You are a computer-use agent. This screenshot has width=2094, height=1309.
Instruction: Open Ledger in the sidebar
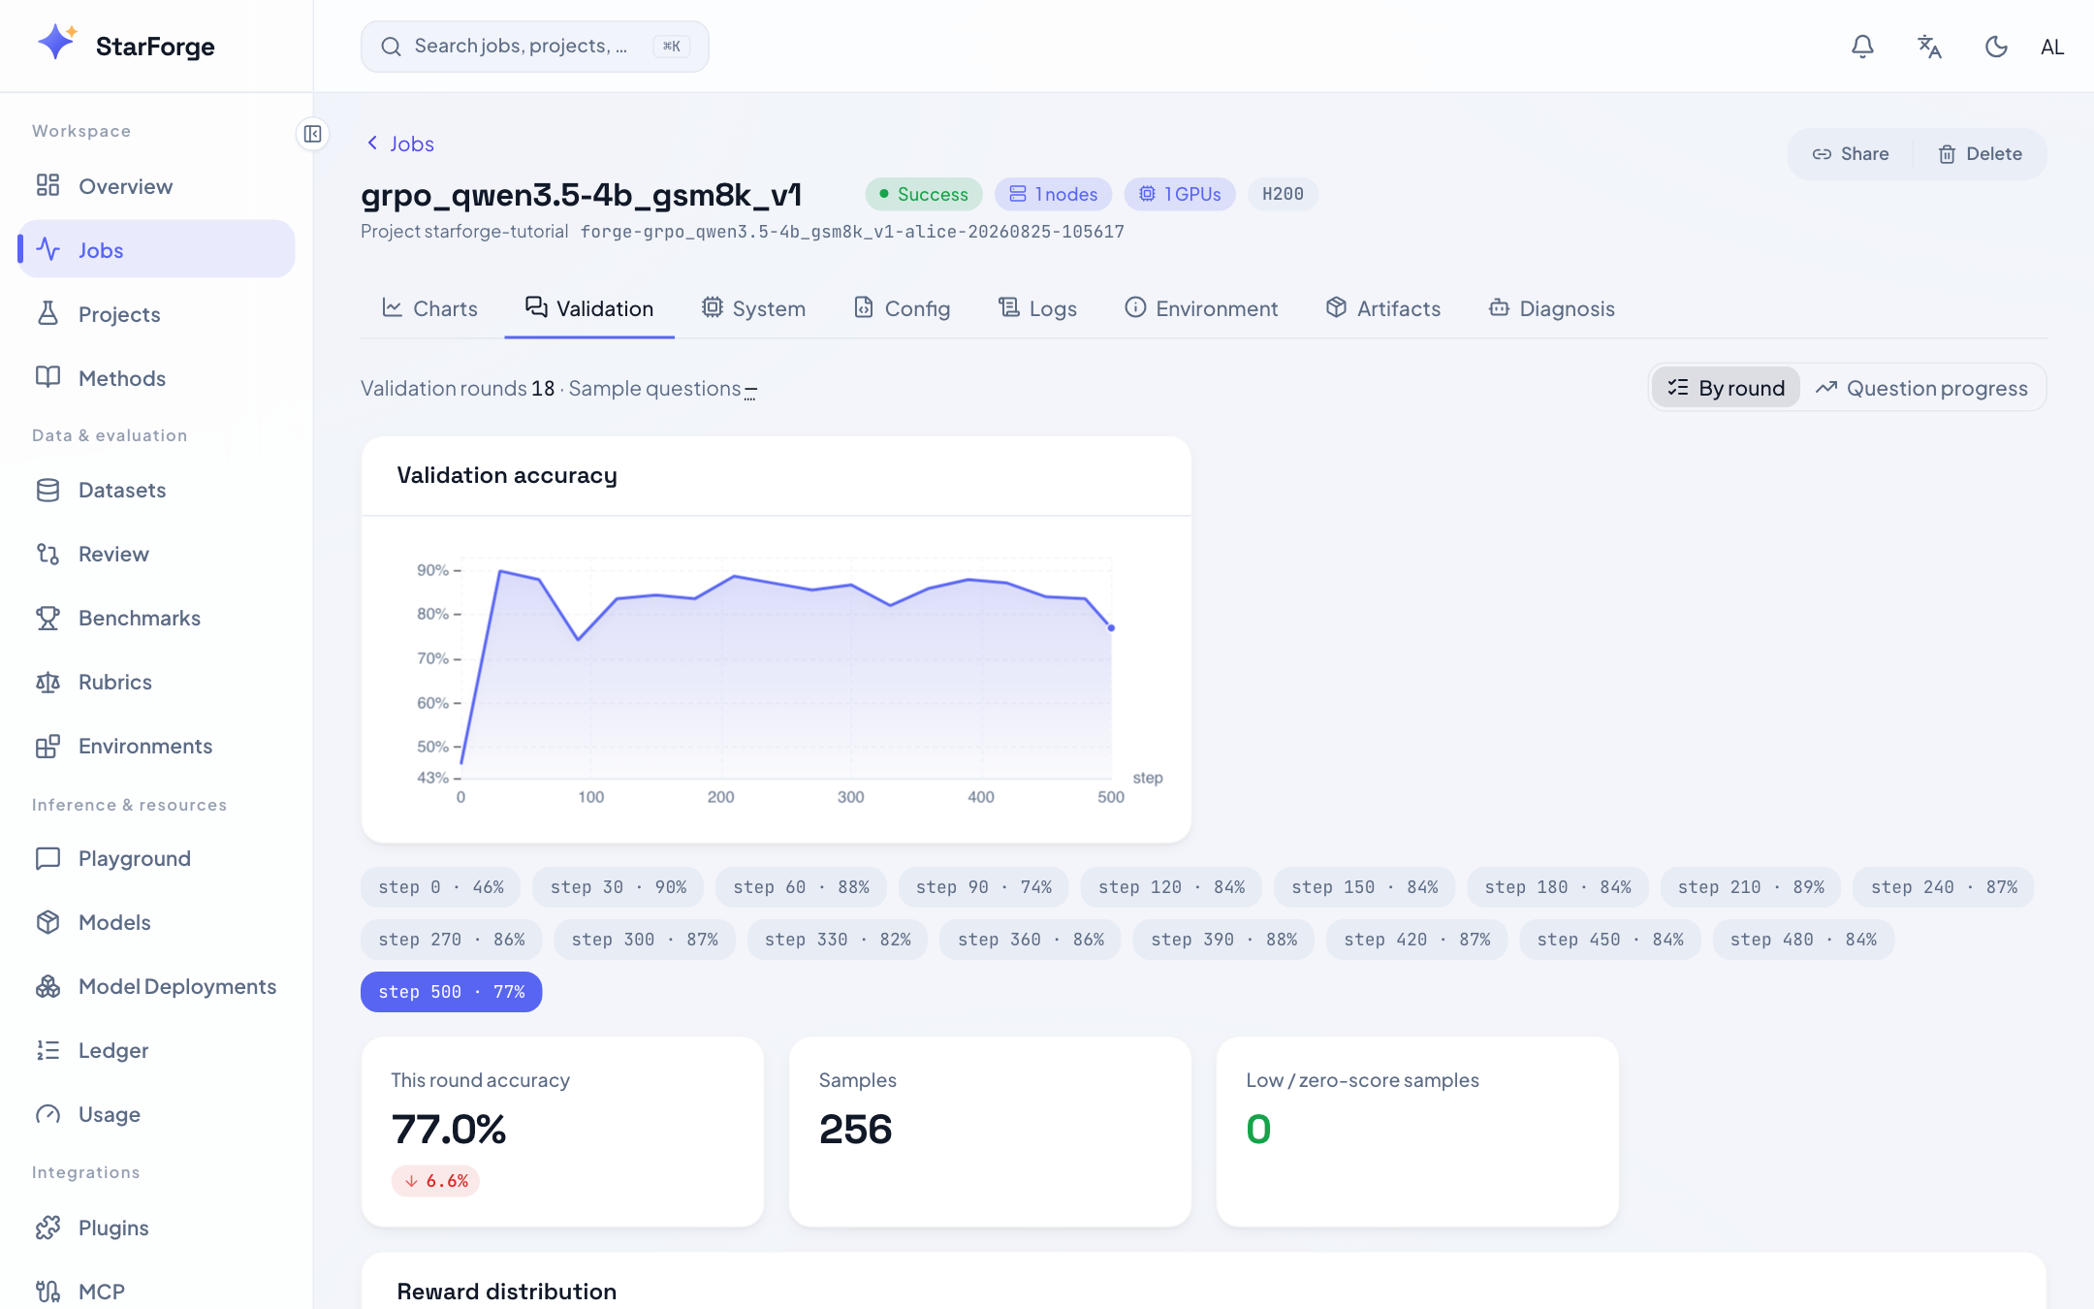coord(156,1050)
